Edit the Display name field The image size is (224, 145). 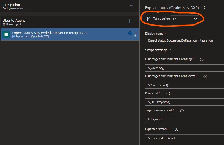(185, 40)
